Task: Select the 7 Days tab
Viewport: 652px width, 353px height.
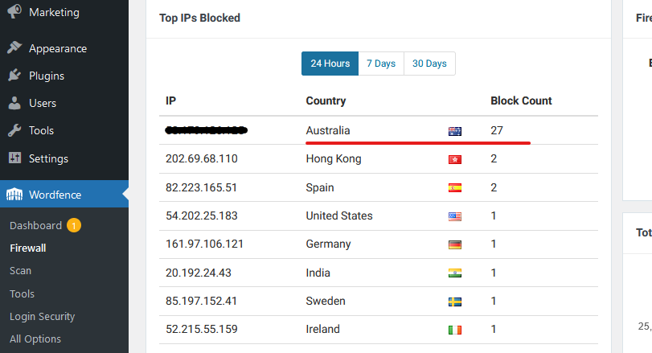Action: coord(381,64)
